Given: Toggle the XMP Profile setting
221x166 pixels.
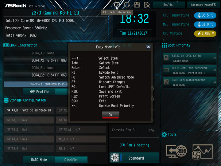Looking at the screenshot, I should tap(61, 92).
